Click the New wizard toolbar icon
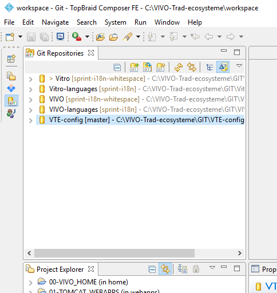Viewport: 277px width, 293px height. coord(10,37)
